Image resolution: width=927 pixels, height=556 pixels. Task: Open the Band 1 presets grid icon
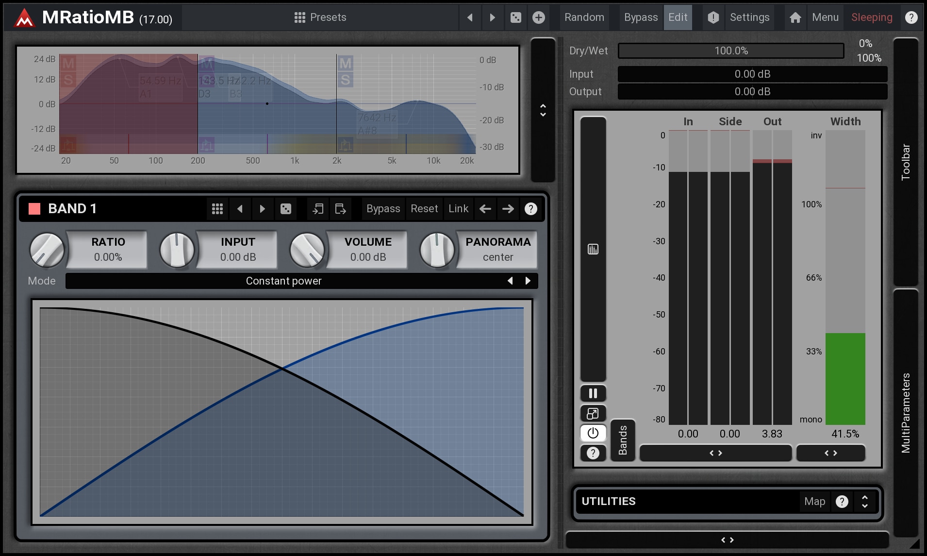click(x=217, y=209)
